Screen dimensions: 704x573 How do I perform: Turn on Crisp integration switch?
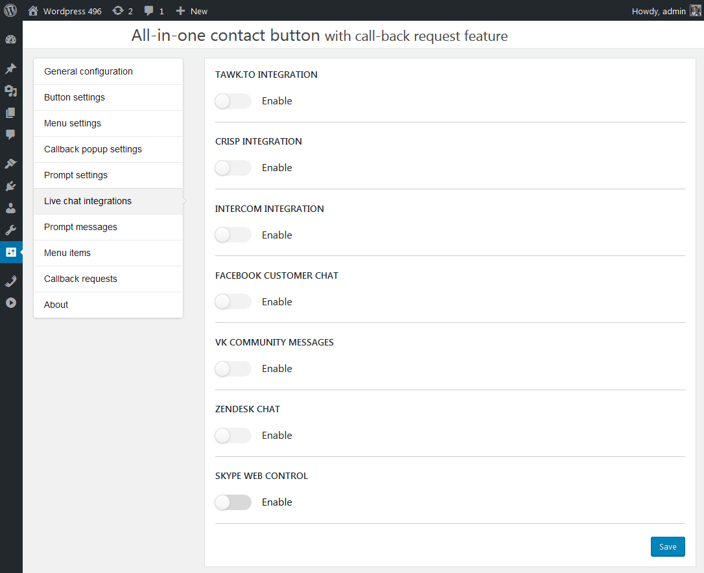(233, 168)
